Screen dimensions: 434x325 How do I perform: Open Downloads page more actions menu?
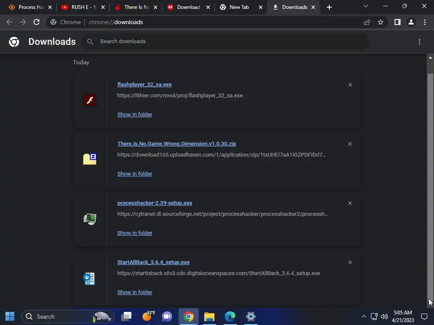tap(420, 42)
